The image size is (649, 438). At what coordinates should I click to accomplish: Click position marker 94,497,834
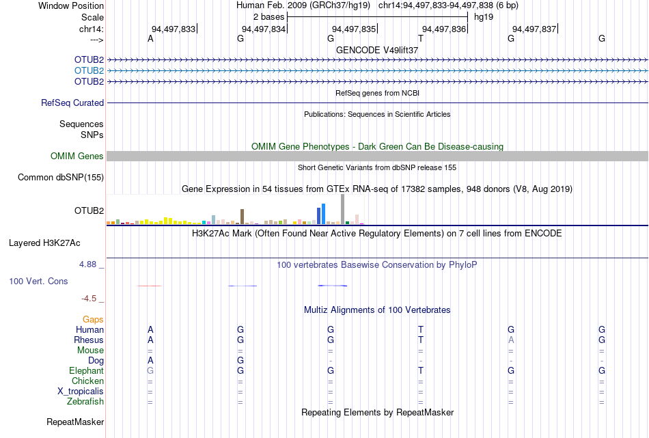pos(264,29)
